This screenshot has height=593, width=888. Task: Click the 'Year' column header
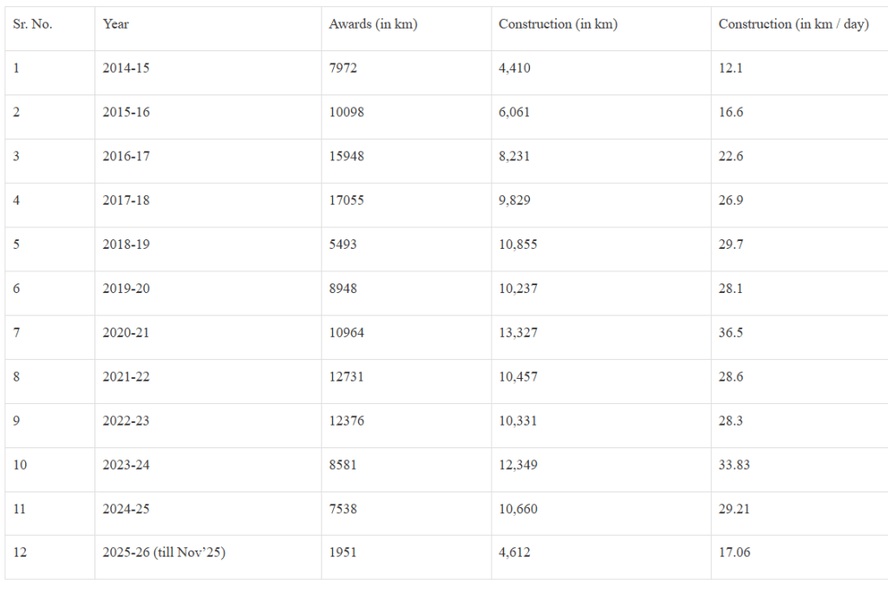tap(116, 24)
